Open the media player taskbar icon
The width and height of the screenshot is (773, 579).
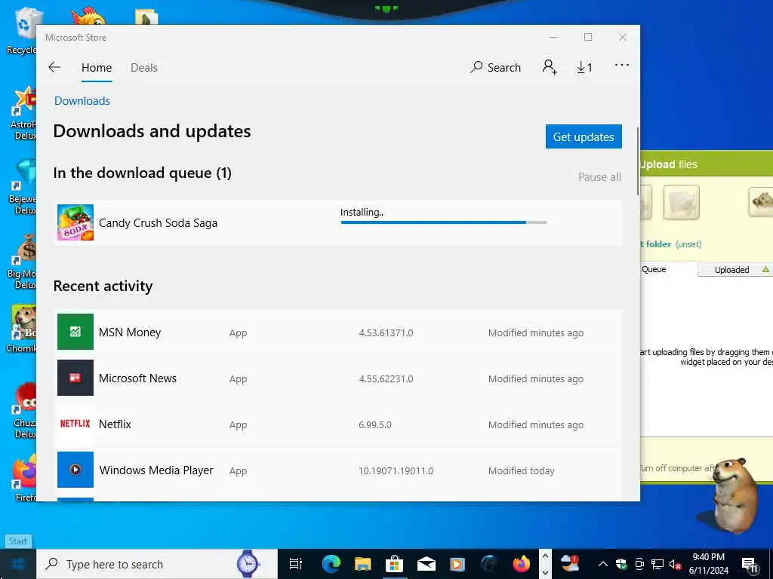[457, 564]
